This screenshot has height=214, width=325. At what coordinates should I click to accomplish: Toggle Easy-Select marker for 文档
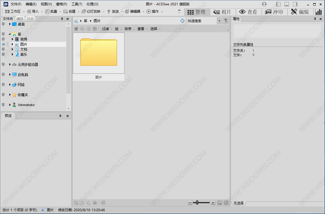tap(3, 49)
